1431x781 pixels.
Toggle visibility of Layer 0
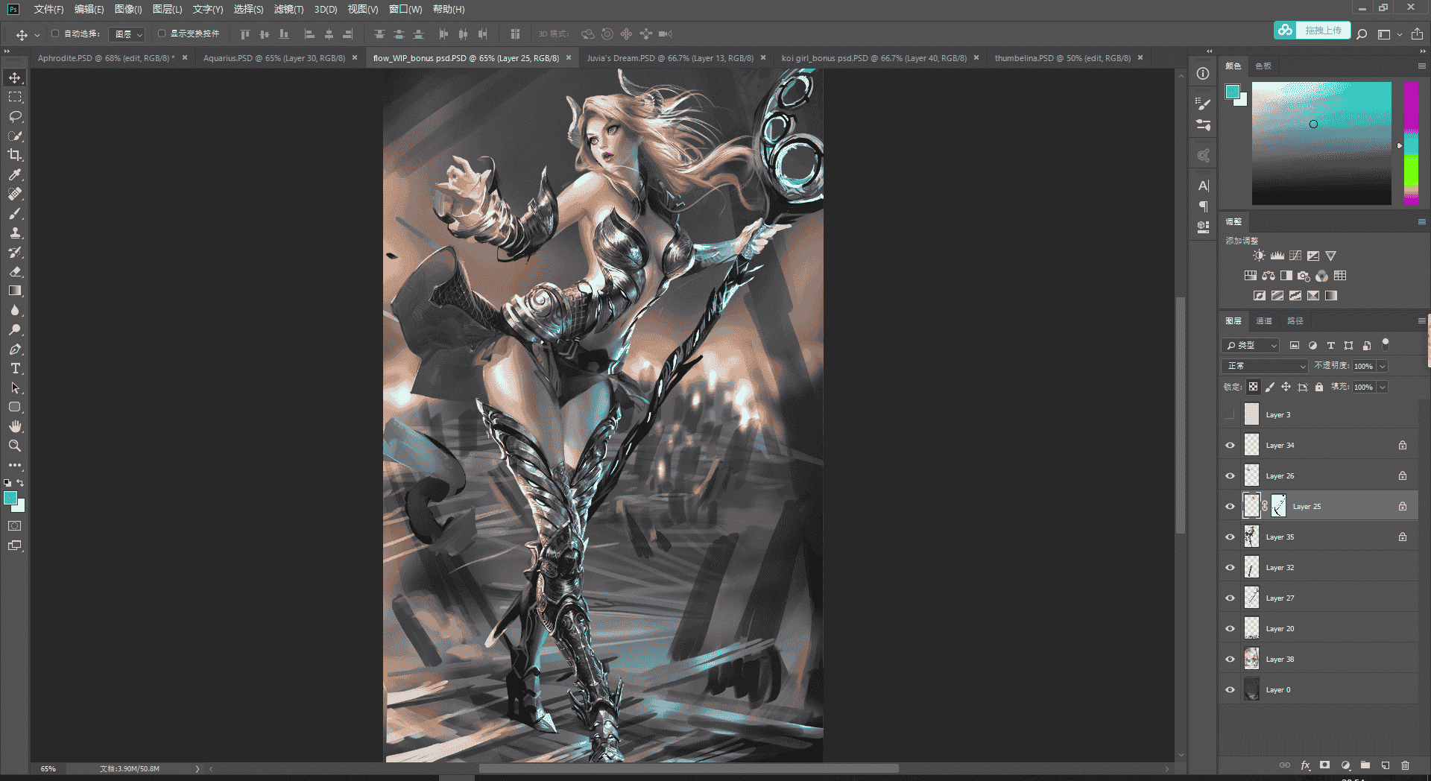point(1230,690)
